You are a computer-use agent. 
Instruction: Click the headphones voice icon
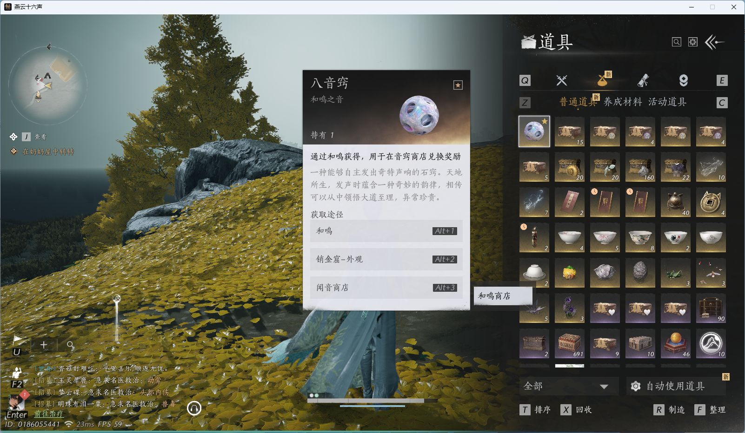coord(194,408)
